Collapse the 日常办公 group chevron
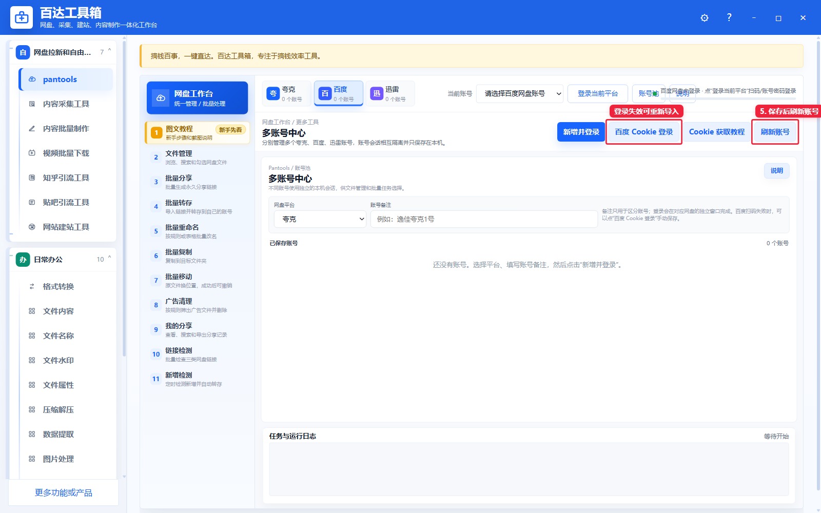This screenshot has height=513, width=821. [x=109, y=258]
